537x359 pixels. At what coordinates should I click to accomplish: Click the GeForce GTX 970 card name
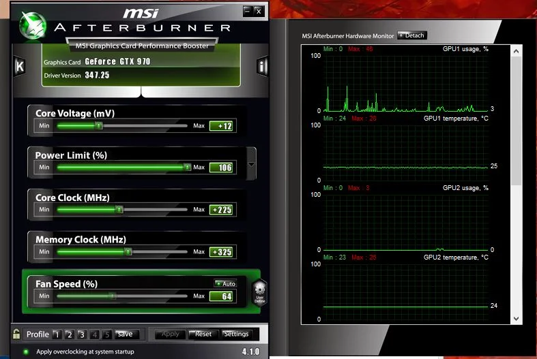coord(117,61)
